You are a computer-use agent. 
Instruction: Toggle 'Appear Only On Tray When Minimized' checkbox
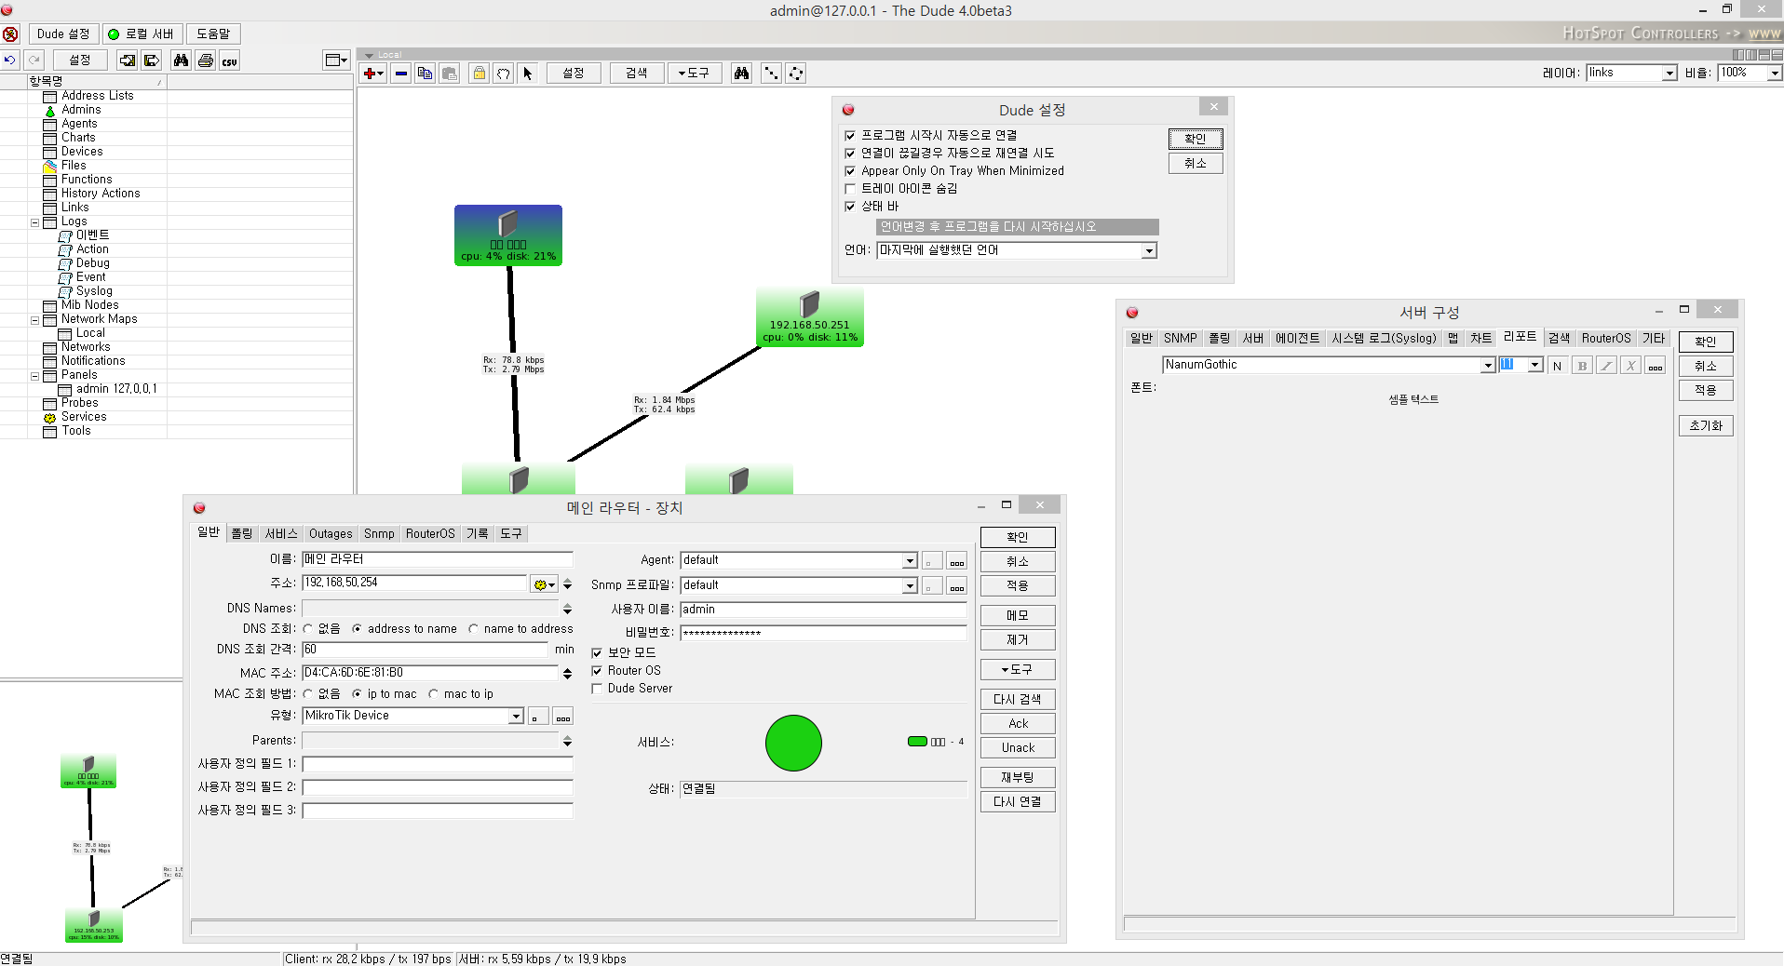[850, 171]
